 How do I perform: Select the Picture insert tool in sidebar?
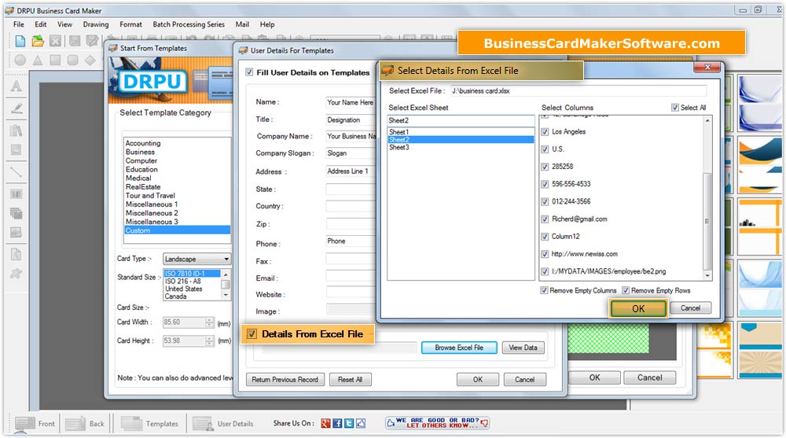tap(16, 150)
